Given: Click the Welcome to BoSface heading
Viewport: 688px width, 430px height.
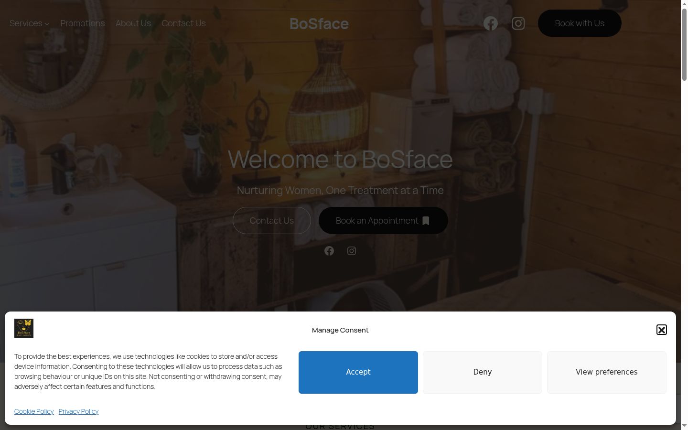Looking at the screenshot, I should click(340, 159).
